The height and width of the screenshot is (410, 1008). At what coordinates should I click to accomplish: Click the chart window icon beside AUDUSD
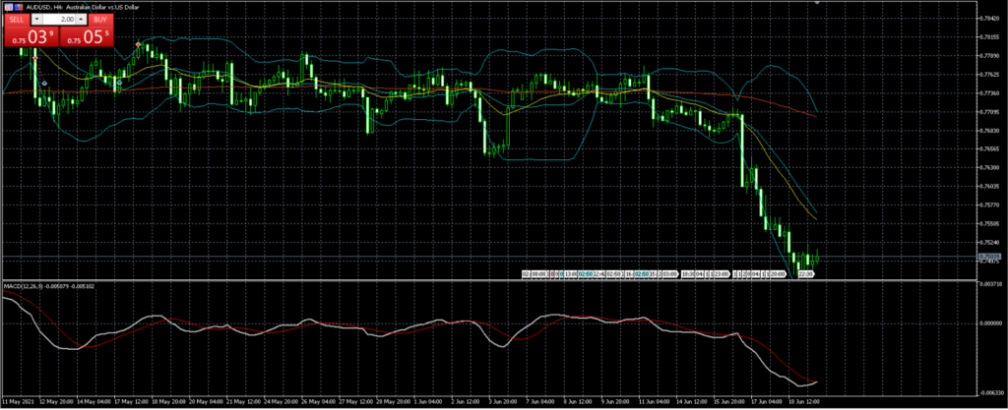7,5
